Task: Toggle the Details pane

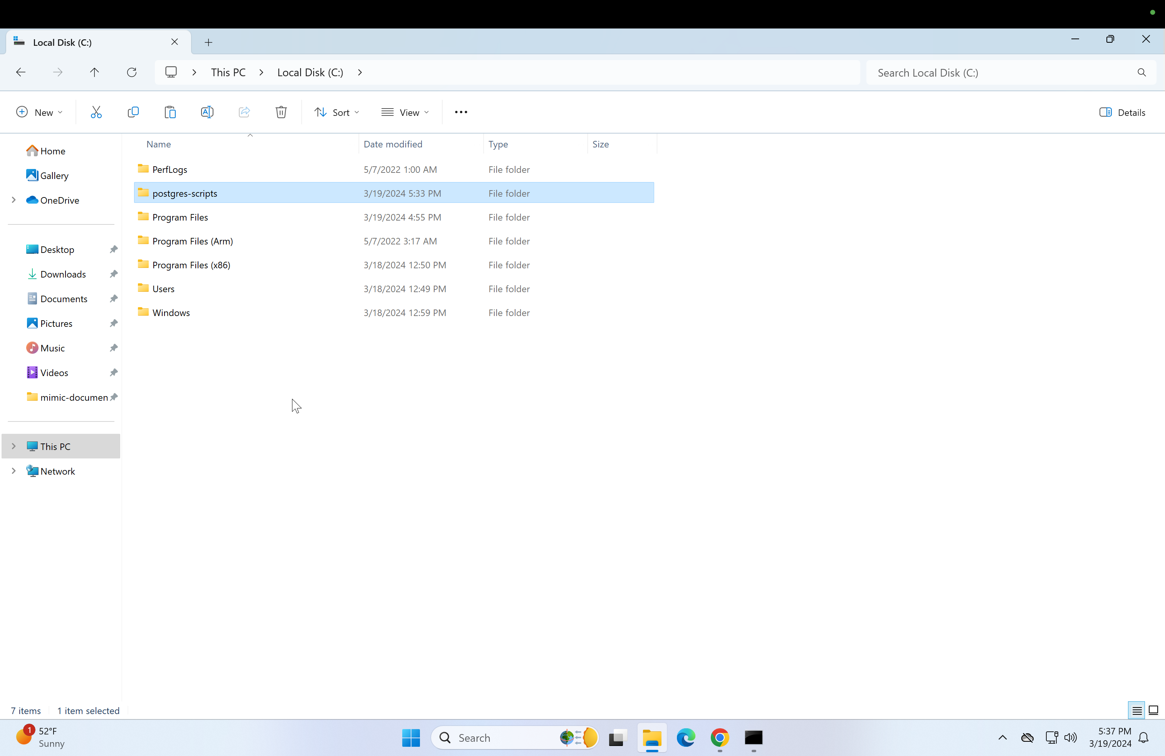Action: coord(1122,112)
